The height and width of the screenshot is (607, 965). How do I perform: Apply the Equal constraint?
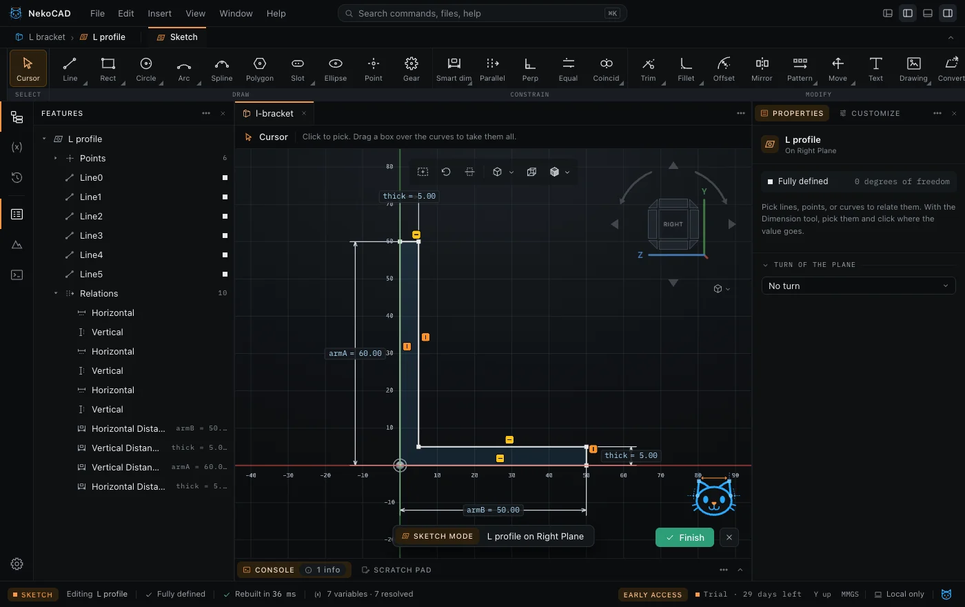pyautogui.click(x=568, y=69)
